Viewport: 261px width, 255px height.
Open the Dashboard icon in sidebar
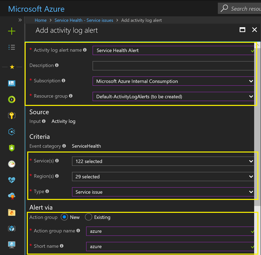[x=12, y=83]
